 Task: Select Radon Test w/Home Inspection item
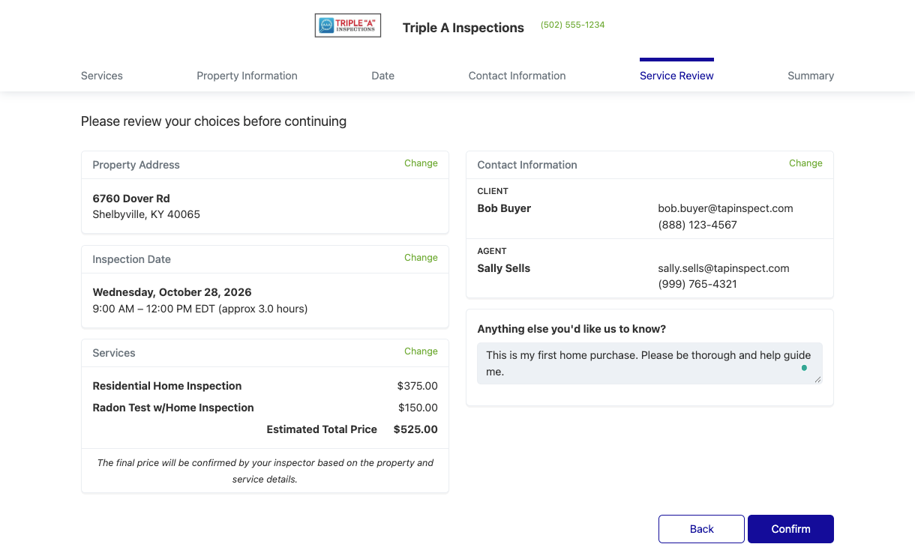173,408
